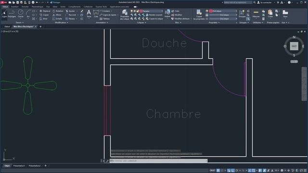
Task: Click the Groupes tool
Action: (242, 14)
